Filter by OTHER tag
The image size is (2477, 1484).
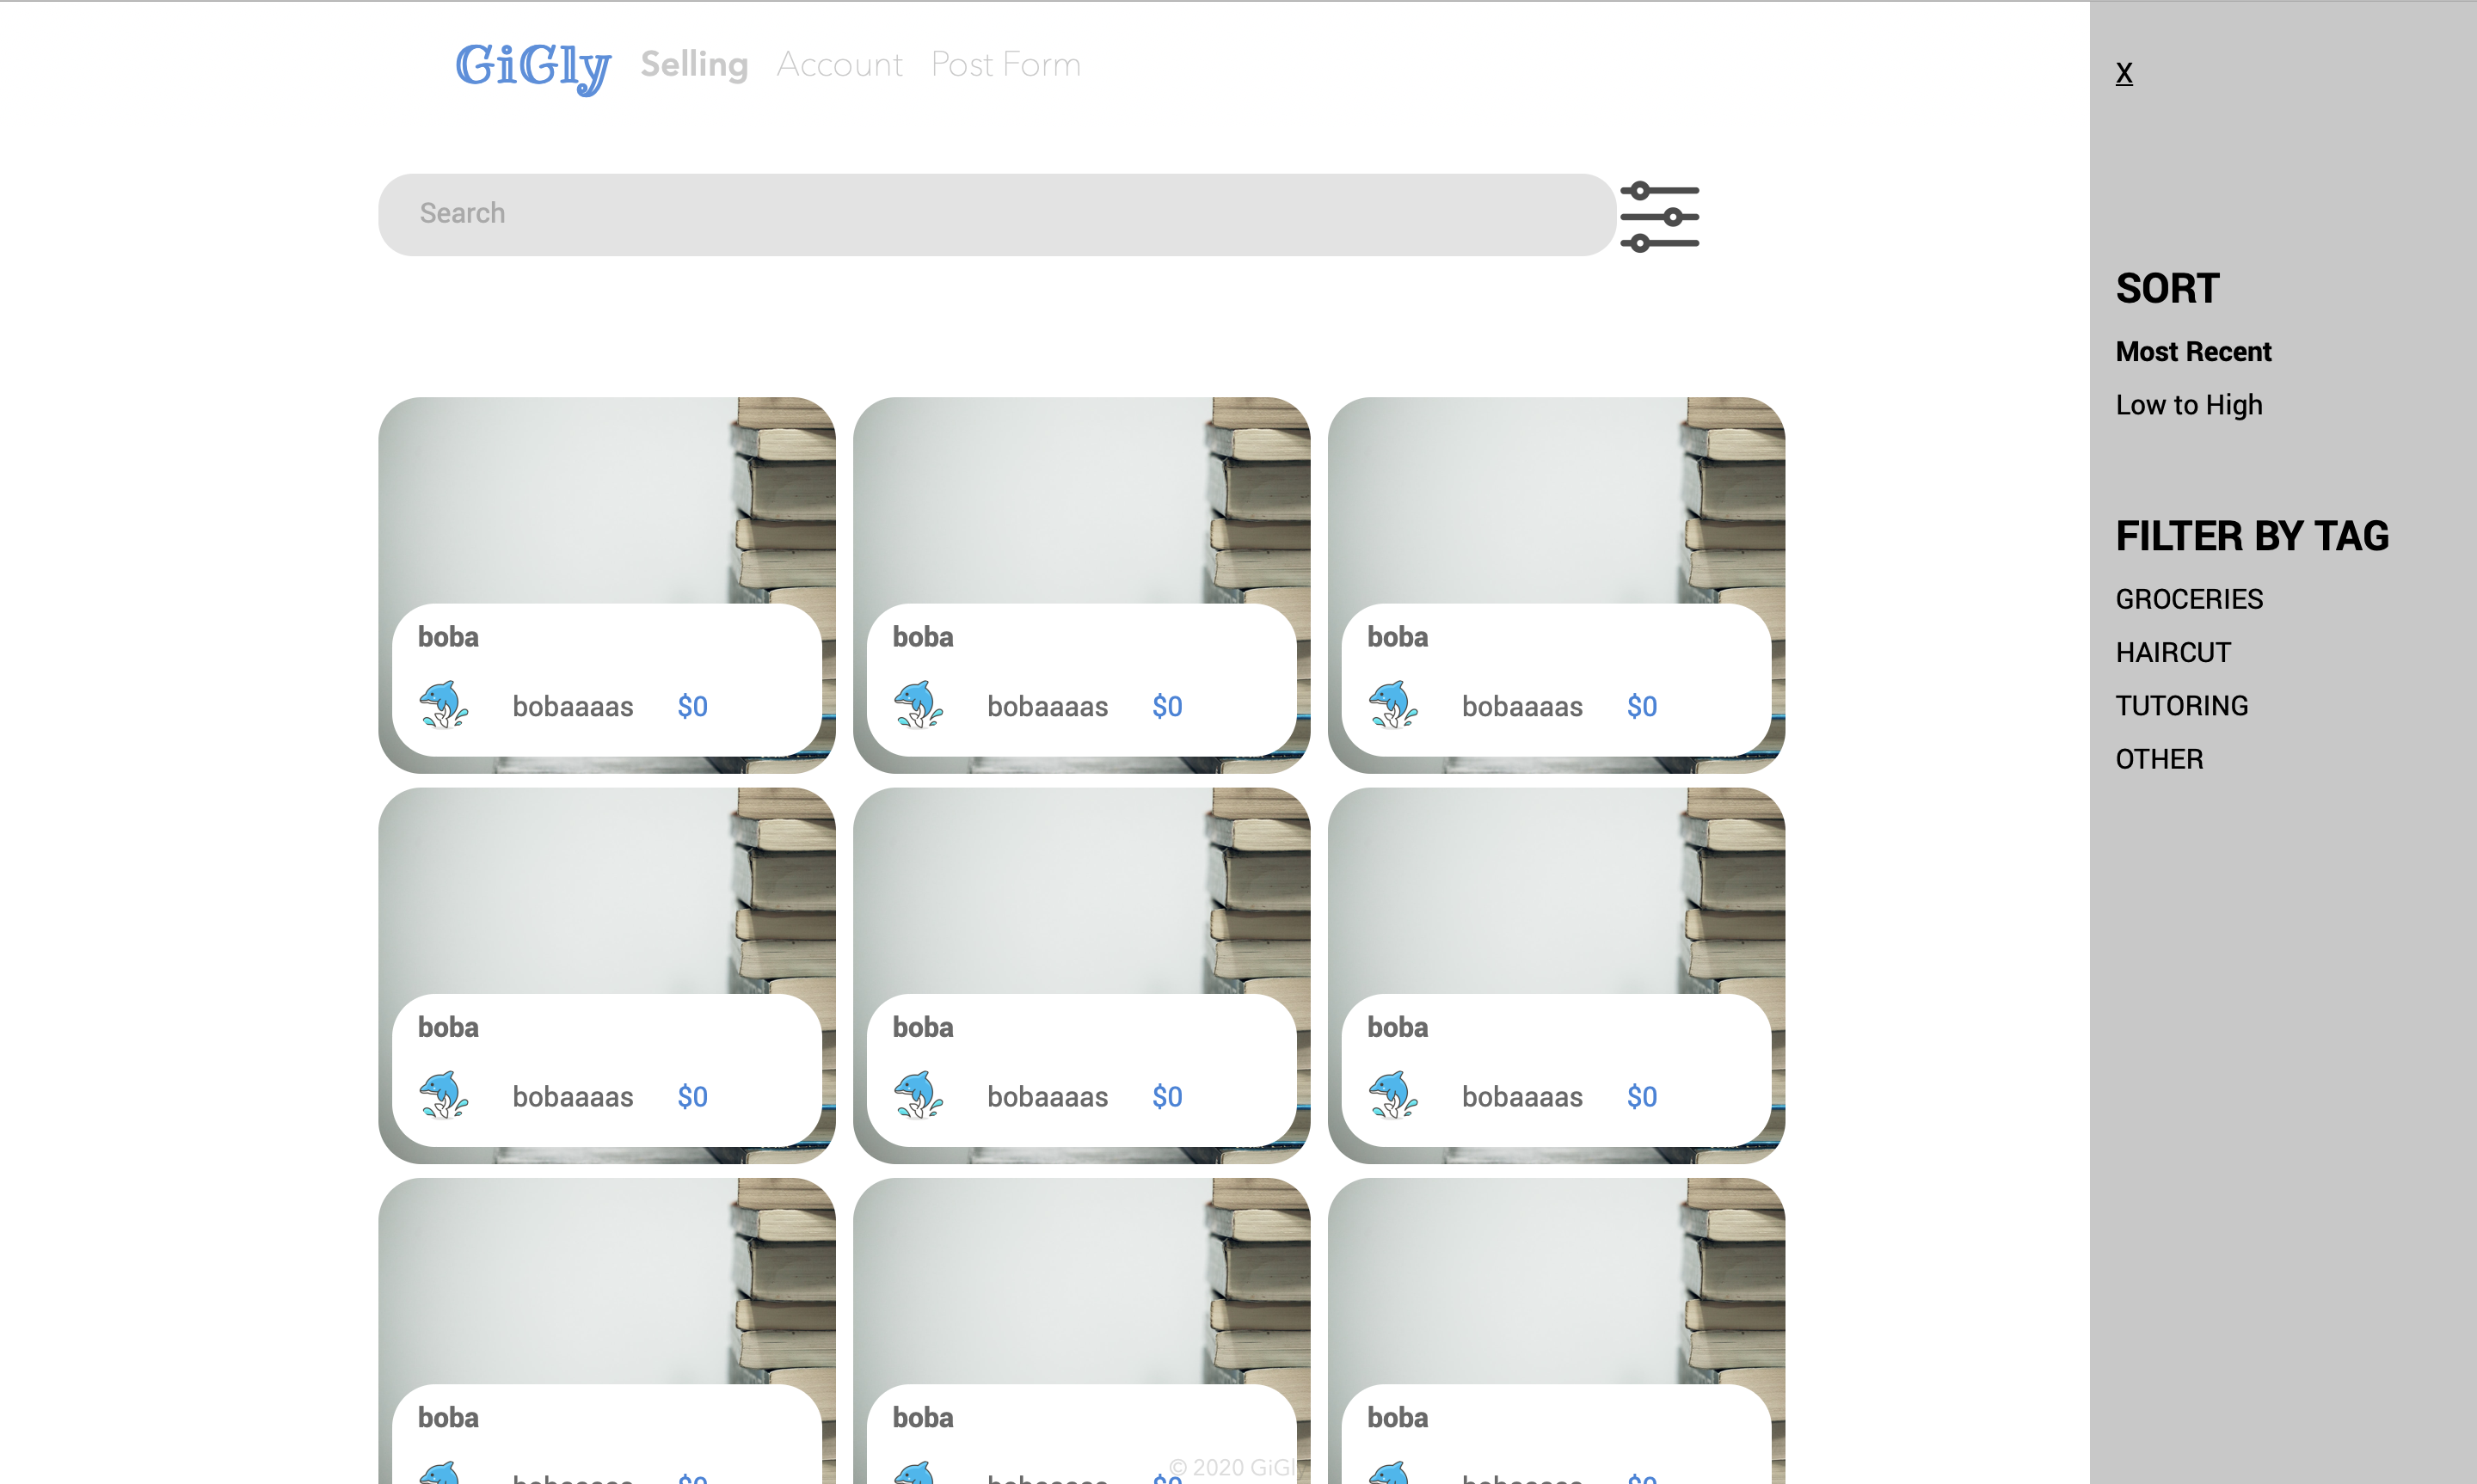click(2158, 759)
